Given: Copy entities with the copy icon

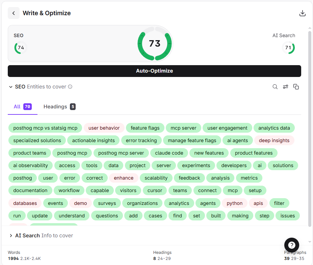Looking at the screenshot, I should click(x=296, y=87).
